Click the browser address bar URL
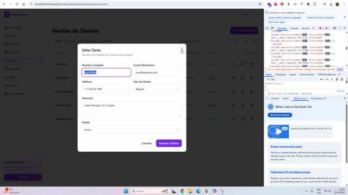Screen dimensions: 348x195 pos(71,4)
